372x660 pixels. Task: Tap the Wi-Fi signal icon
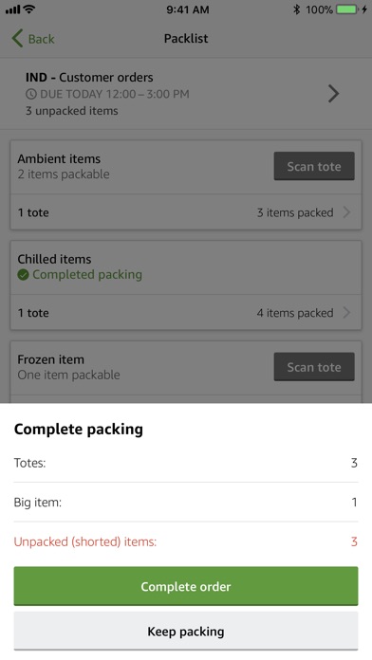point(29,9)
